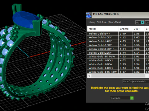Click the 4.63 grams value
This screenshot has width=149, height=111.
123,41
